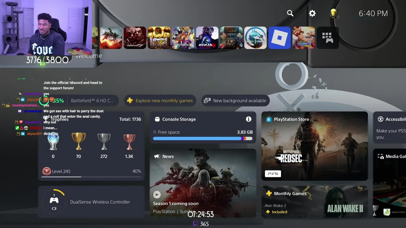
Task: Click the PlayStation Store bag icon
Action: click(x=269, y=119)
